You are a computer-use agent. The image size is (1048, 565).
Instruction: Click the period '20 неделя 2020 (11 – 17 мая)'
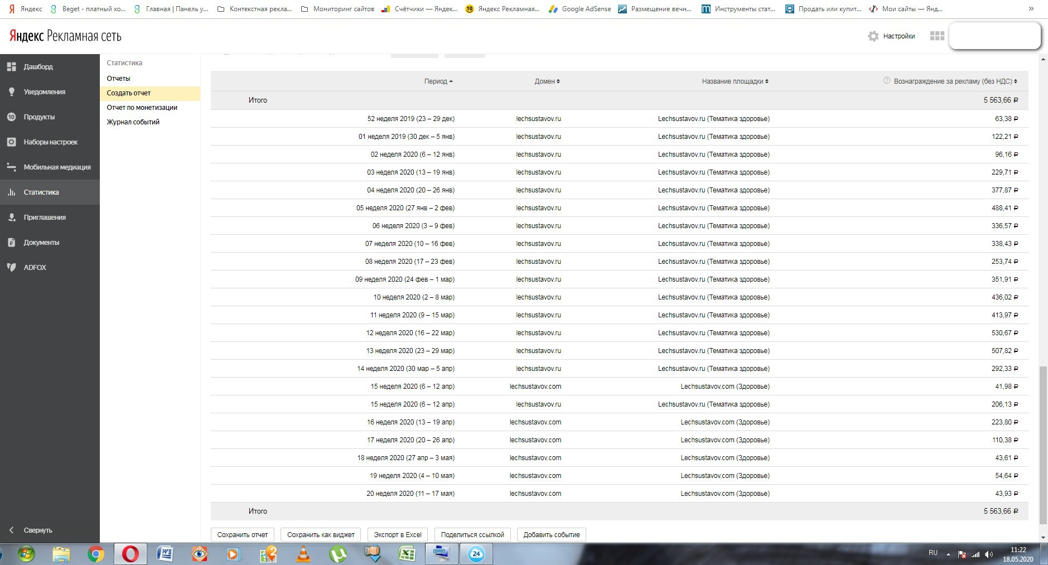pyautogui.click(x=410, y=494)
